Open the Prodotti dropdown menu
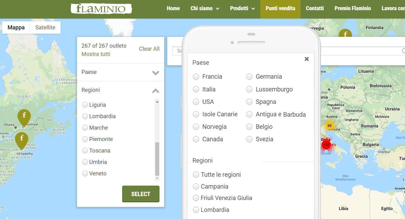405x219 pixels. click(242, 9)
